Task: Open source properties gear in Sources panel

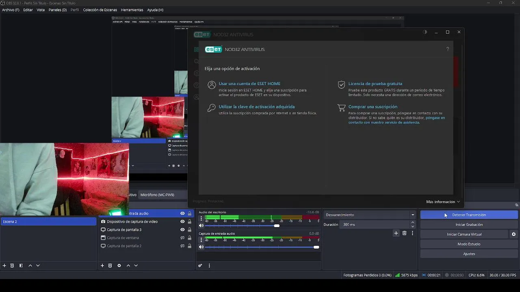Action: coord(119,266)
